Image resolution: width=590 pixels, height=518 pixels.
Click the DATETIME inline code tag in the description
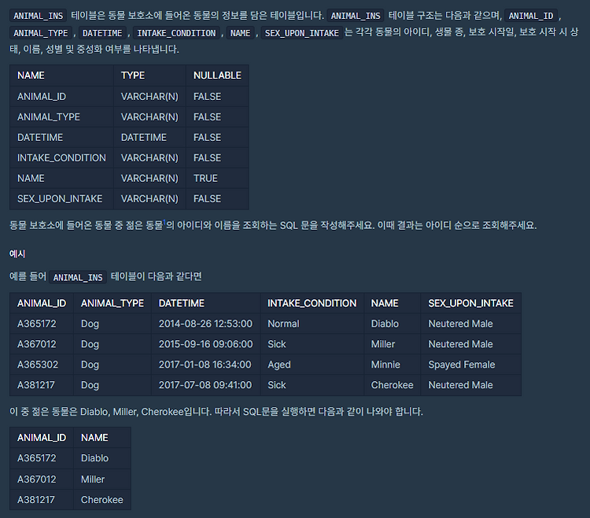(x=102, y=33)
